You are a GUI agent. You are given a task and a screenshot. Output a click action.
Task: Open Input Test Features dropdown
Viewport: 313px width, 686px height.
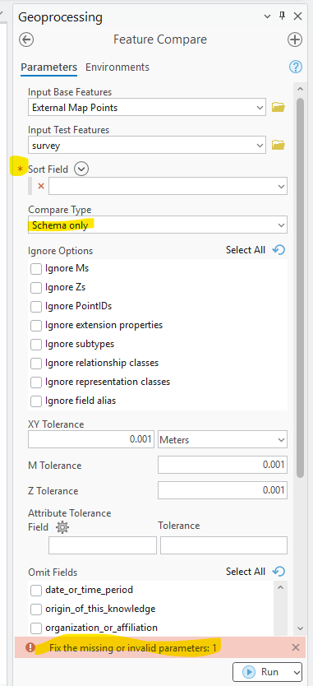tap(260, 145)
